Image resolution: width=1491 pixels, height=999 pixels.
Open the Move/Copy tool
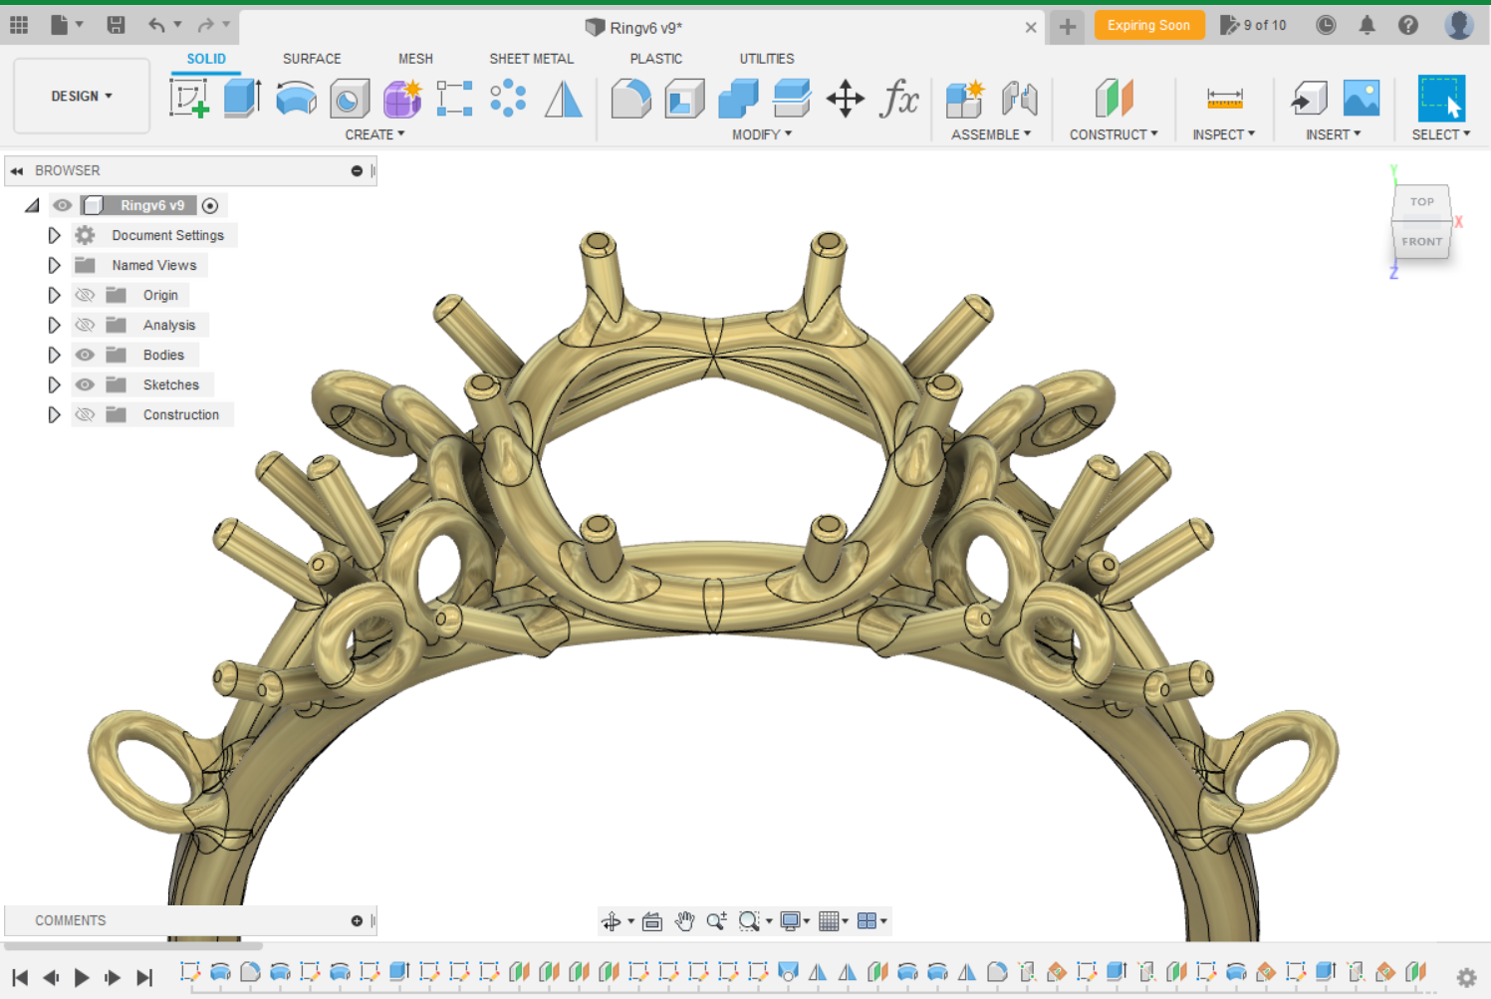[x=845, y=99]
